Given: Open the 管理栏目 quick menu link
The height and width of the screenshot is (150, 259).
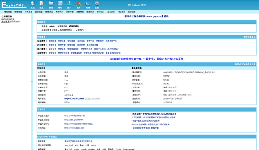Looking at the screenshot, I should [52, 45].
